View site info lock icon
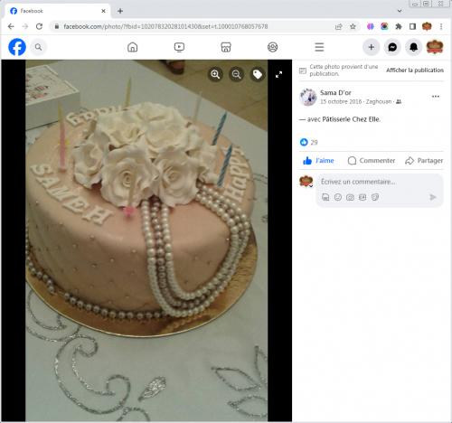 click(56, 26)
